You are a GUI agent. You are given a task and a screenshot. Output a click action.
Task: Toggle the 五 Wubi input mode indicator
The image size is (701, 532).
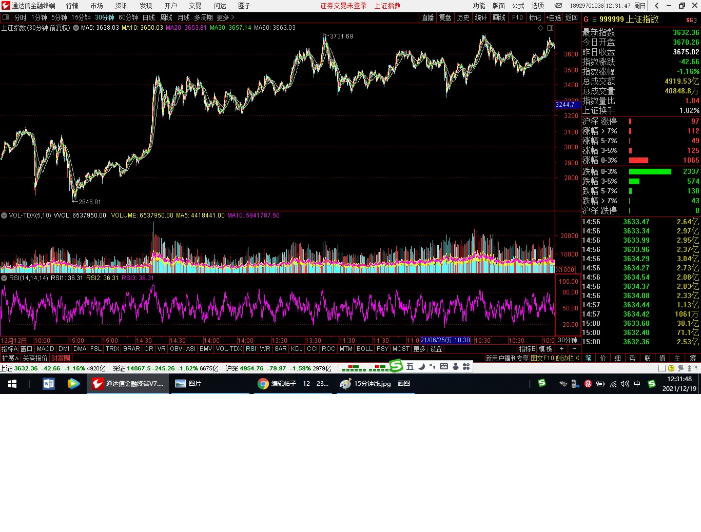tap(410, 366)
